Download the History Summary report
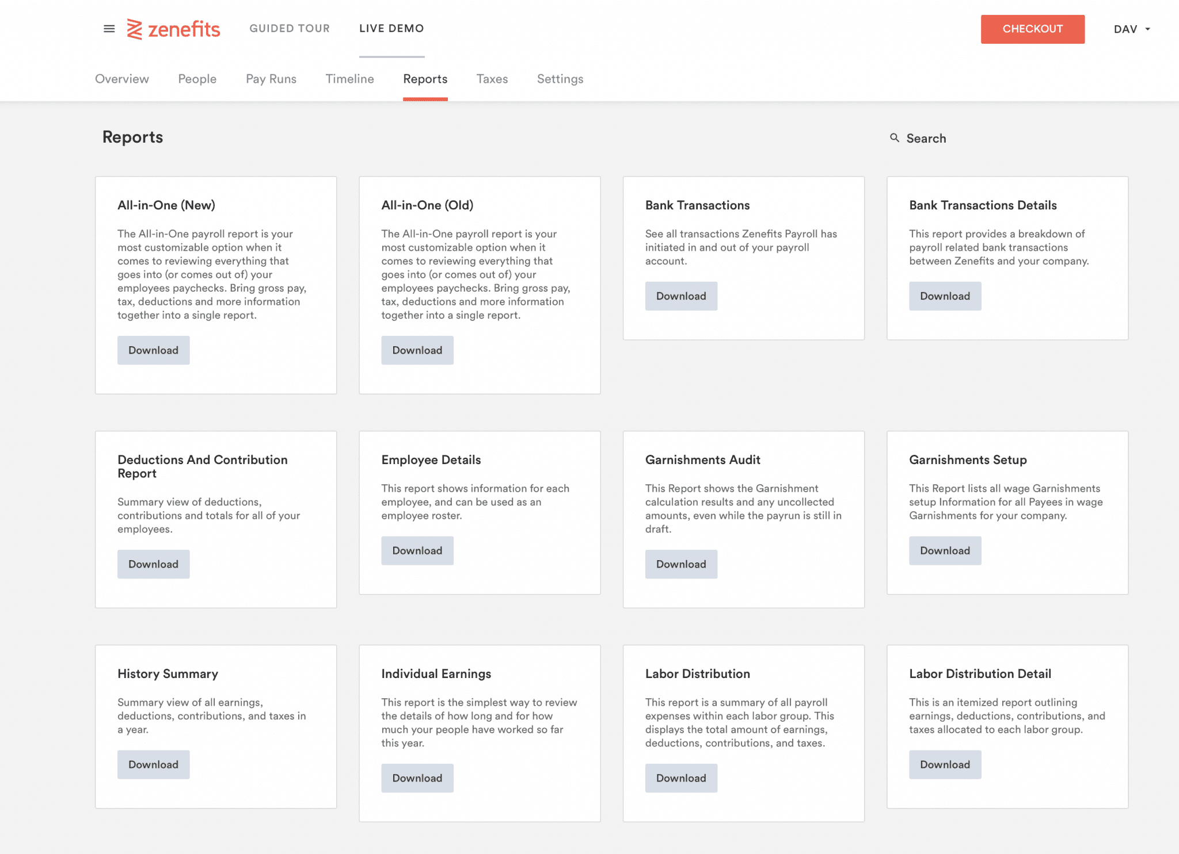The height and width of the screenshot is (854, 1179). [x=153, y=764]
